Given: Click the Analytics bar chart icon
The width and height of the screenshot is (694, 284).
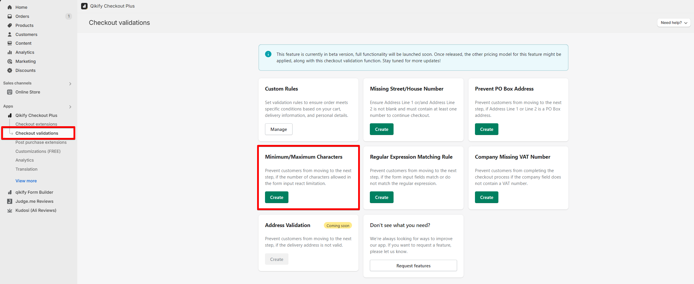Looking at the screenshot, I should tap(10, 52).
